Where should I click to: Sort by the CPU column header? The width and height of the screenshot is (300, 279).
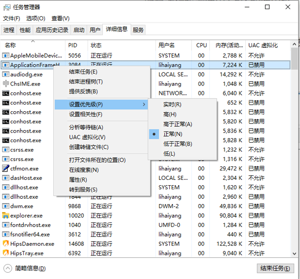click(201, 45)
